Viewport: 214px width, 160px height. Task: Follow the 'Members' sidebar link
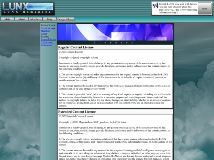click(x=46, y=31)
